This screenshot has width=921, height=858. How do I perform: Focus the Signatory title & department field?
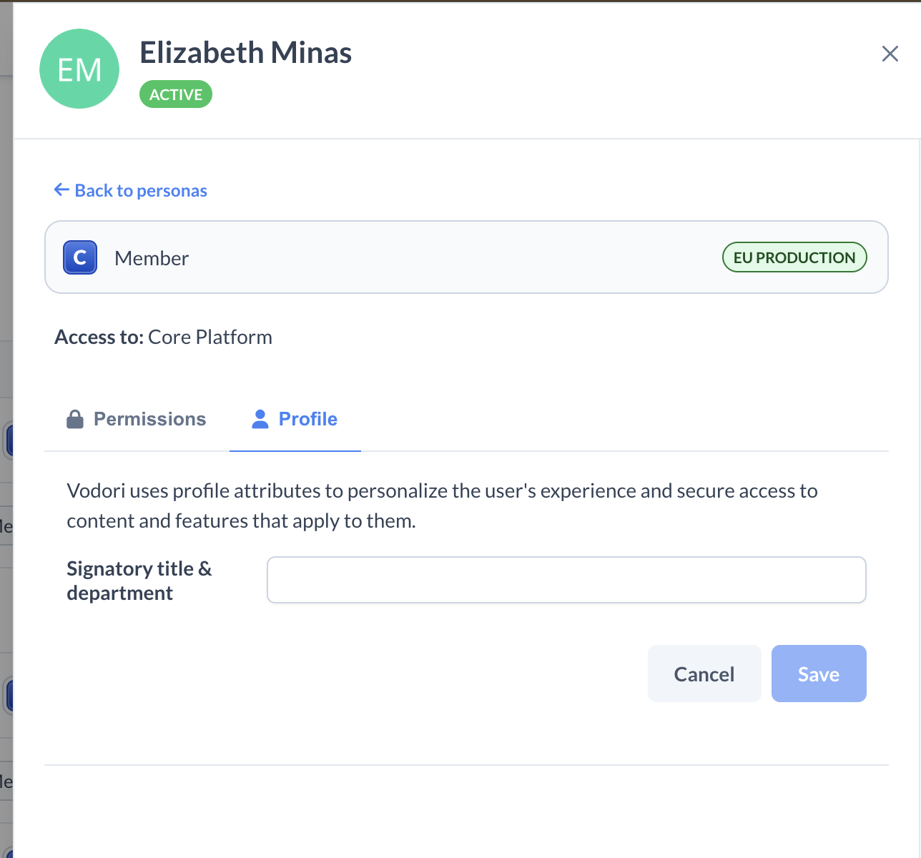(x=566, y=580)
